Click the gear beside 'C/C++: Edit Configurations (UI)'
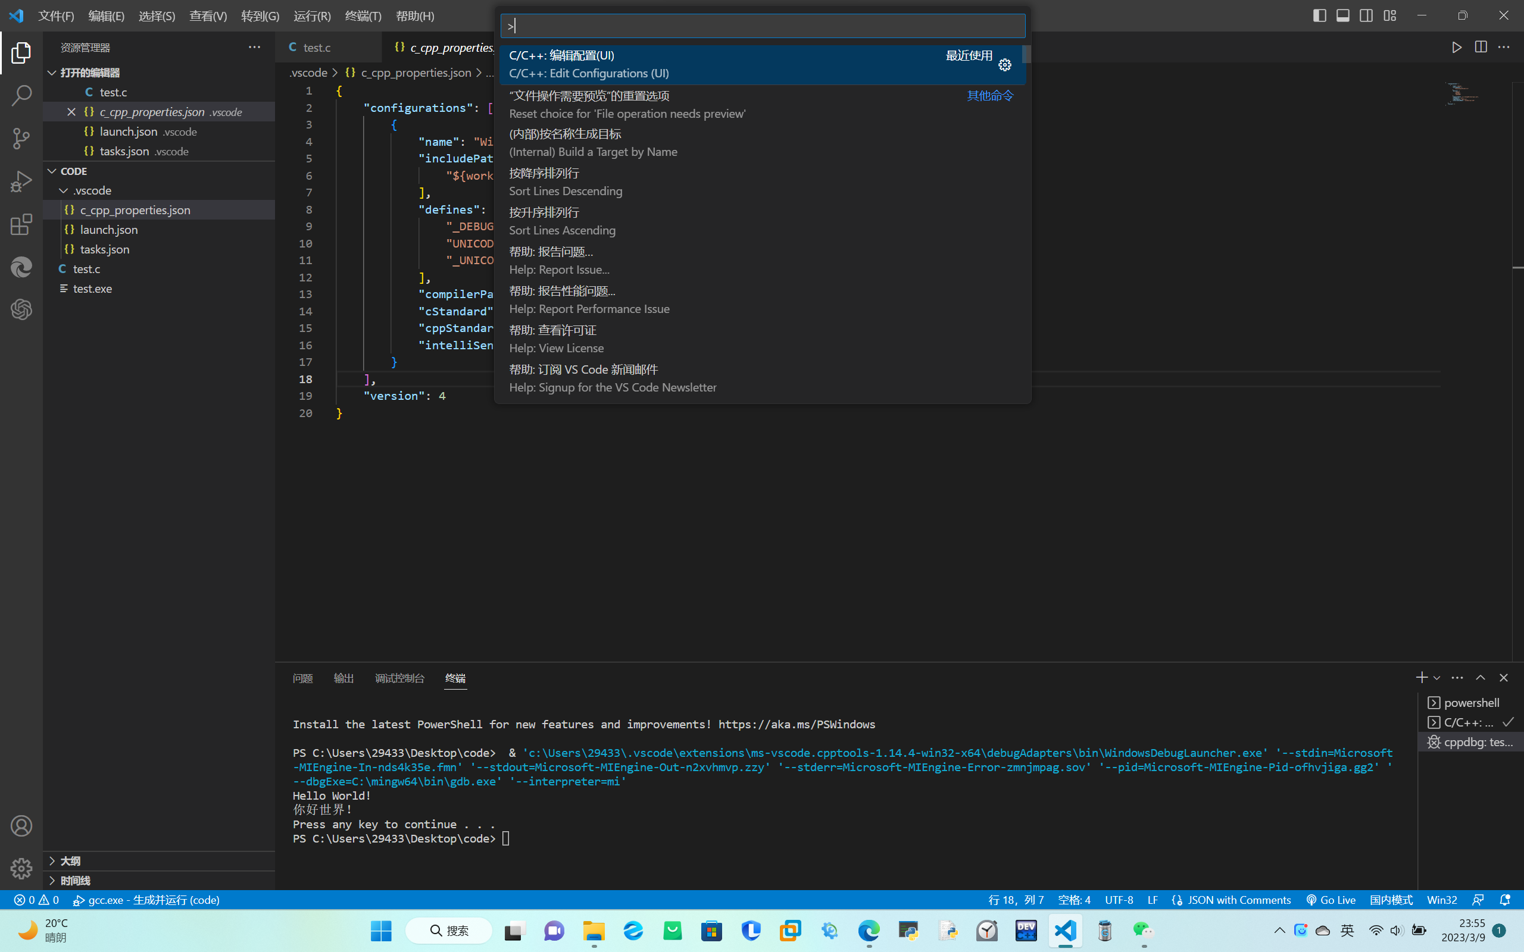The height and width of the screenshot is (952, 1524). coord(1004,64)
